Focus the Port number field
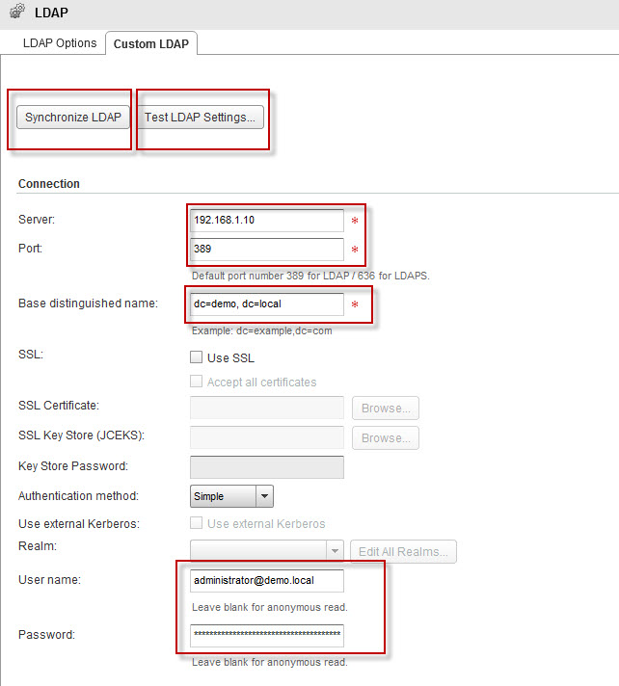The height and width of the screenshot is (686, 619). 267,249
